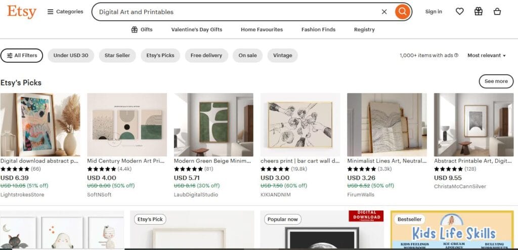Open the cheers print bar cart thumbnail
The image size is (518, 250).
point(300,124)
